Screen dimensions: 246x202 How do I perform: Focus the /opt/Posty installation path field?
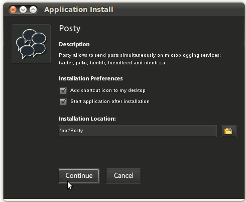[x=137, y=131]
